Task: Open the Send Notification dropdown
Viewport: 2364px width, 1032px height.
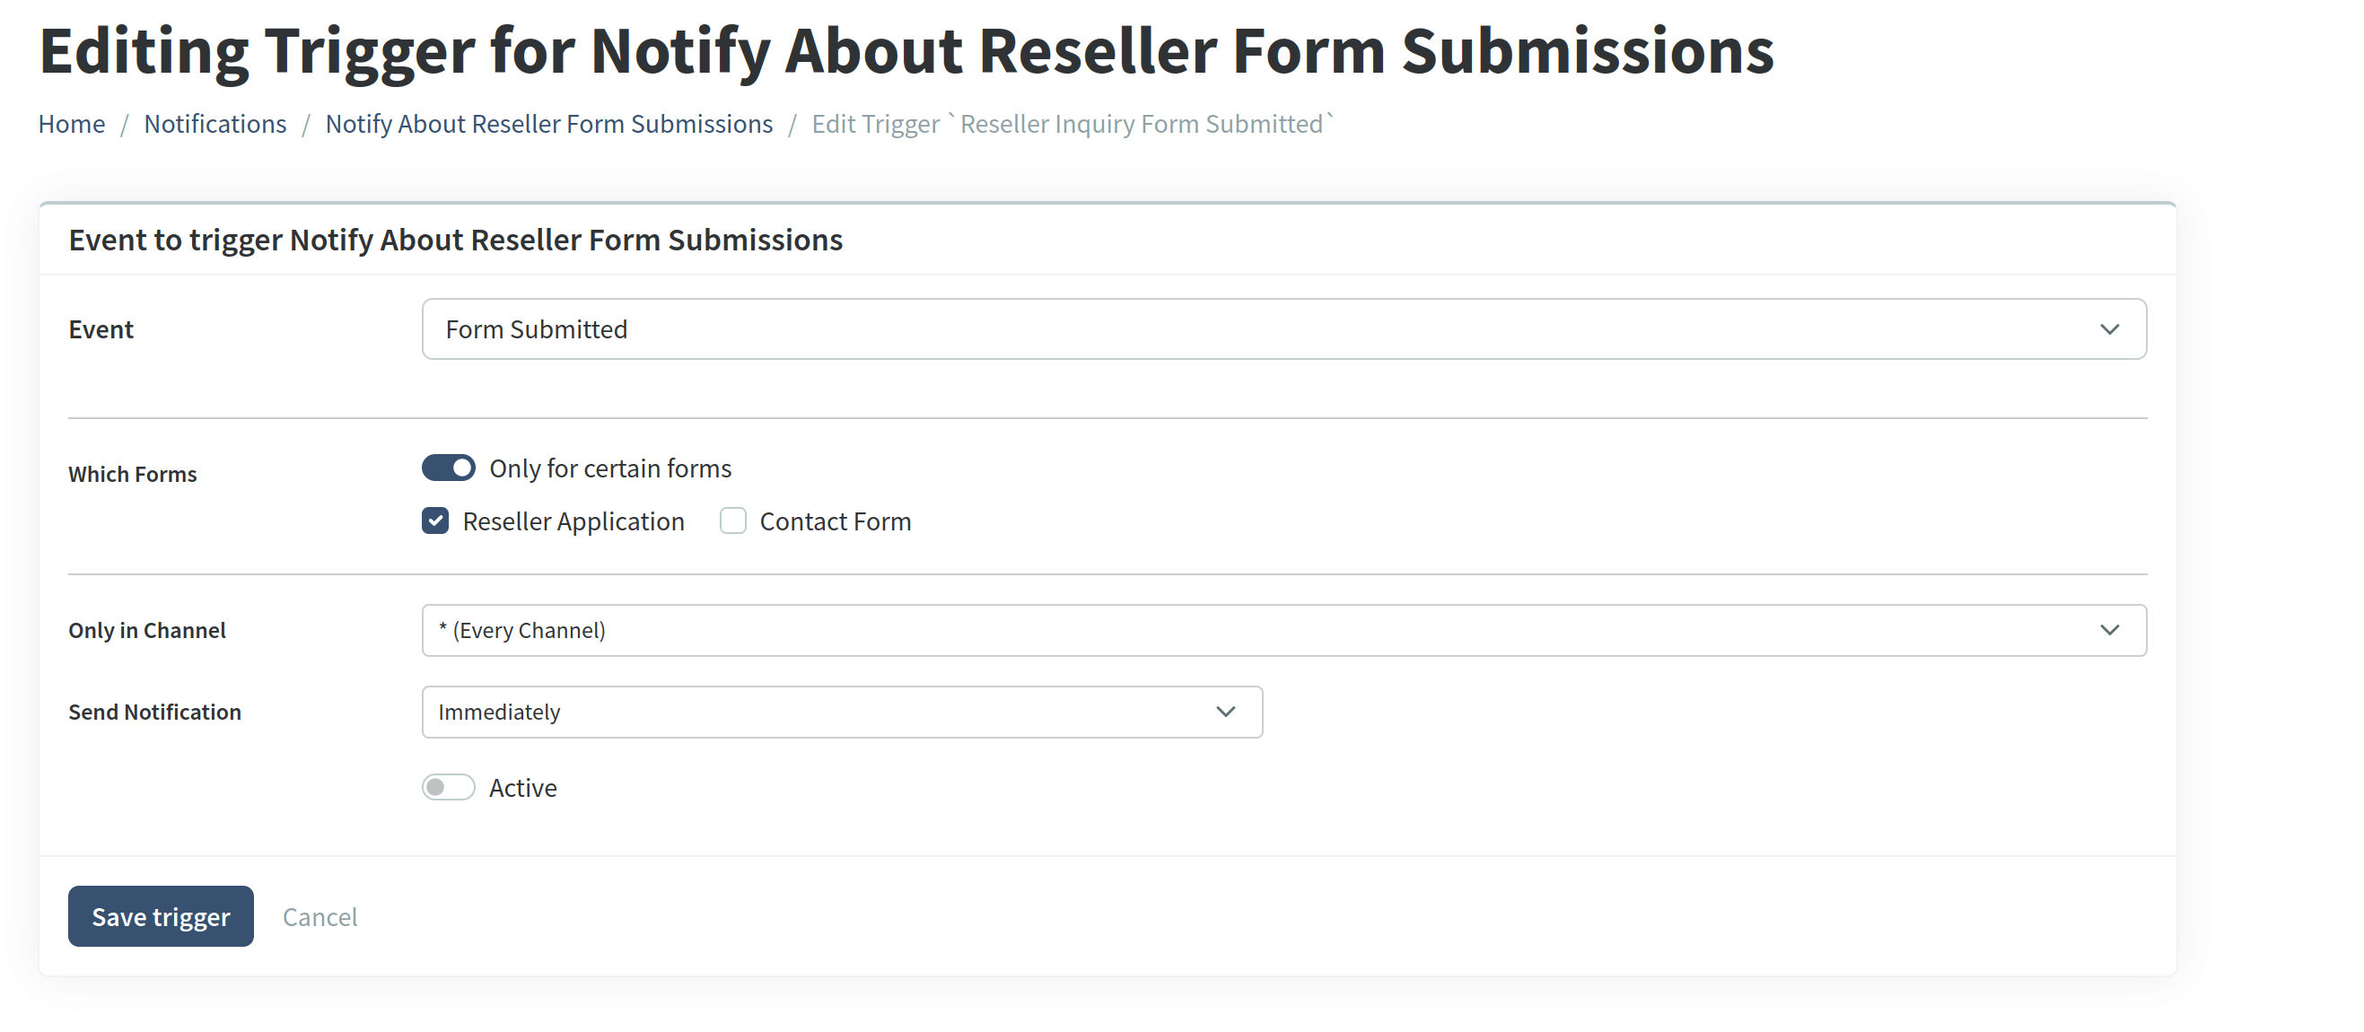Action: pyautogui.click(x=842, y=711)
